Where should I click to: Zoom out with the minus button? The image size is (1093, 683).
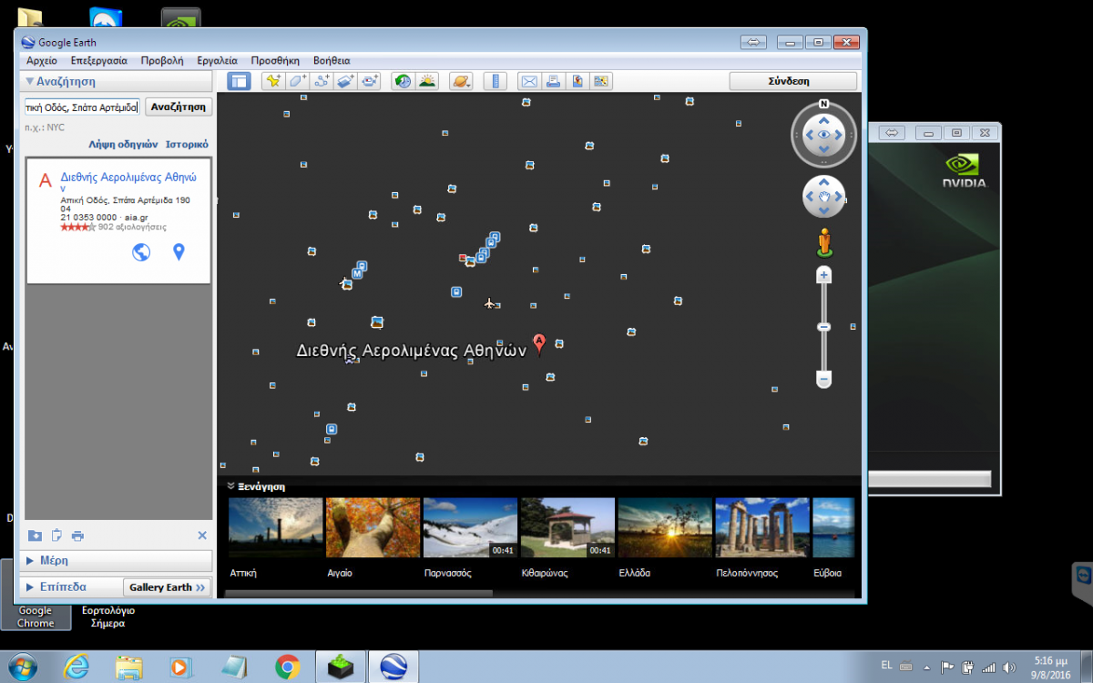824,378
